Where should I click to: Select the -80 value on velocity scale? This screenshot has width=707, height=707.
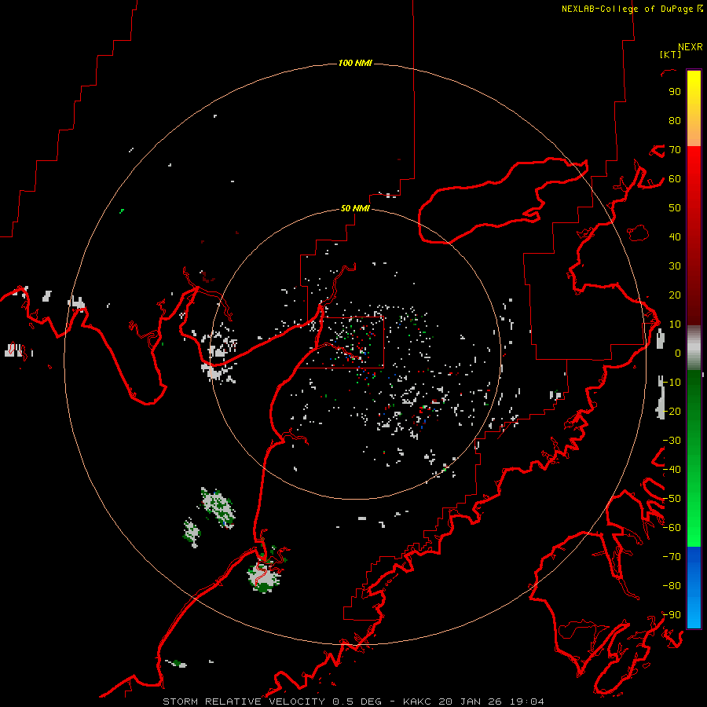[672, 586]
